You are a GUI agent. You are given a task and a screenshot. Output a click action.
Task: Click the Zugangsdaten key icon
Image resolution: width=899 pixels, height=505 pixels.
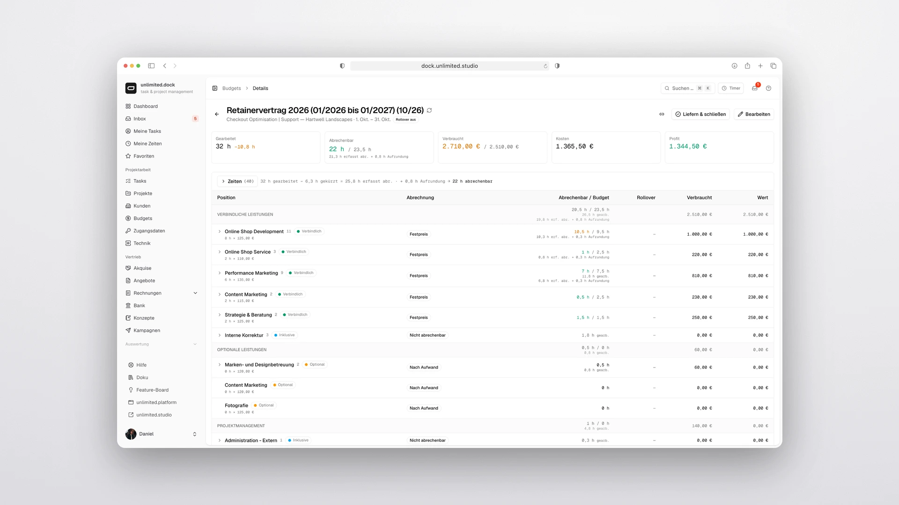(128, 231)
